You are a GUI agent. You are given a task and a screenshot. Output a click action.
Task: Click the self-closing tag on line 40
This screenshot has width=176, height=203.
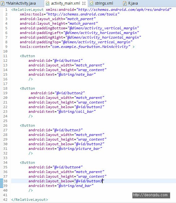tap(31, 190)
